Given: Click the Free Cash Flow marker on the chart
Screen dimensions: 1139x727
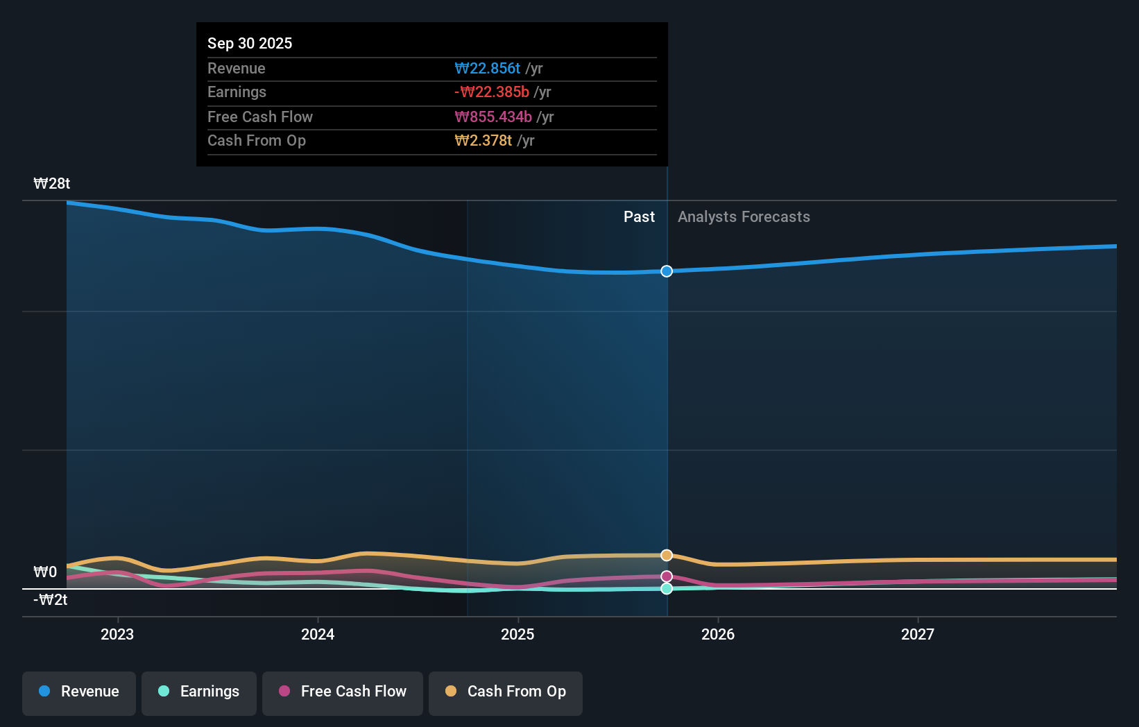Looking at the screenshot, I should (x=666, y=575).
